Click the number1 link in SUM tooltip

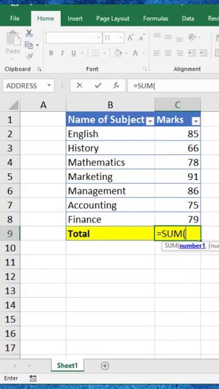192,246
